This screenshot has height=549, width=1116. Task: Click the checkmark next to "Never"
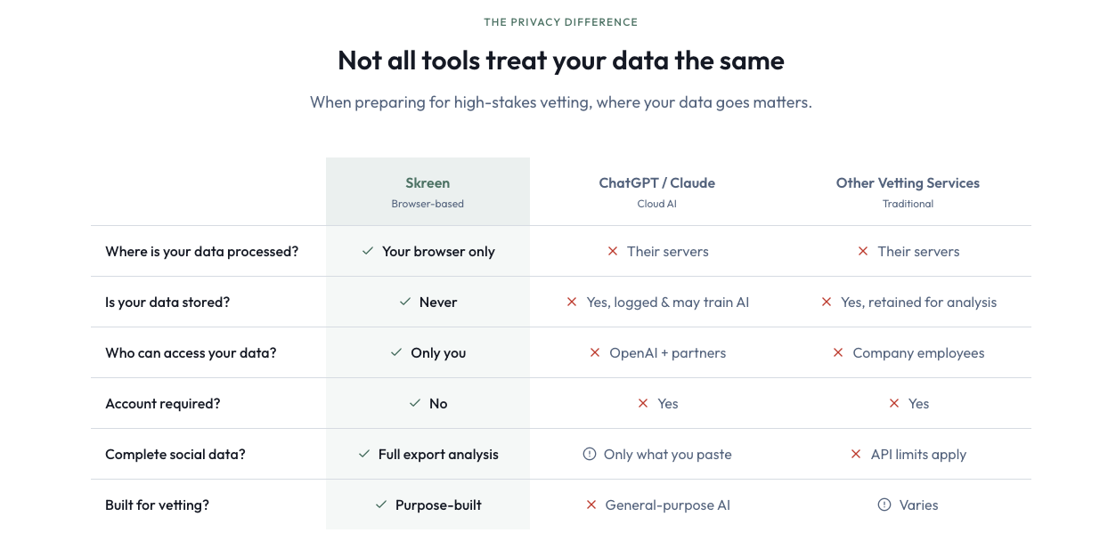point(405,303)
